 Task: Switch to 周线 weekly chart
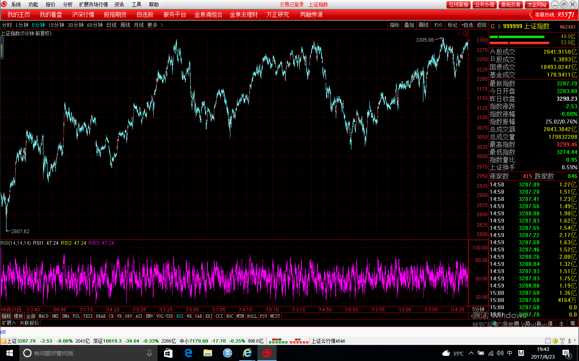[125, 25]
